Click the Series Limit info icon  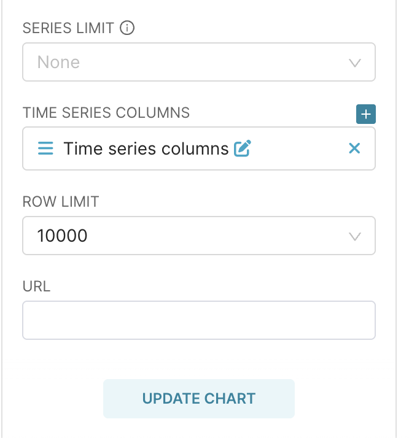click(127, 28)
